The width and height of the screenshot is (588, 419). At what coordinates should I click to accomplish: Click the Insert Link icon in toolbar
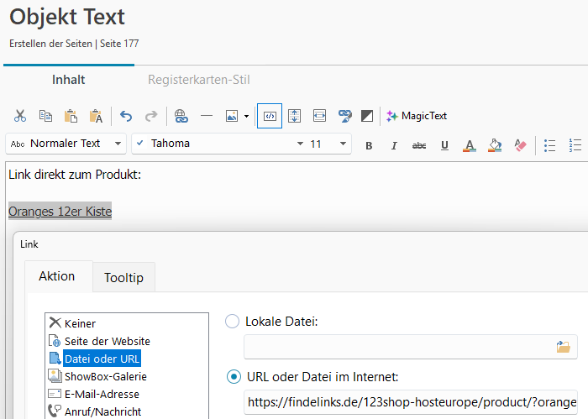click(x=181, y=116)
